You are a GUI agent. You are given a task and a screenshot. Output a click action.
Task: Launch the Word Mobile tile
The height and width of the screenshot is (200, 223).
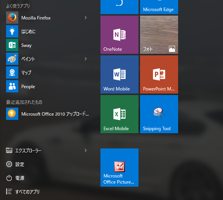pyautogui.click(x=119, y=74)
